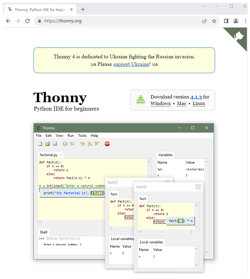
Task: Click fact(2) local variables scroll down arrow
Action: [197, 265]
